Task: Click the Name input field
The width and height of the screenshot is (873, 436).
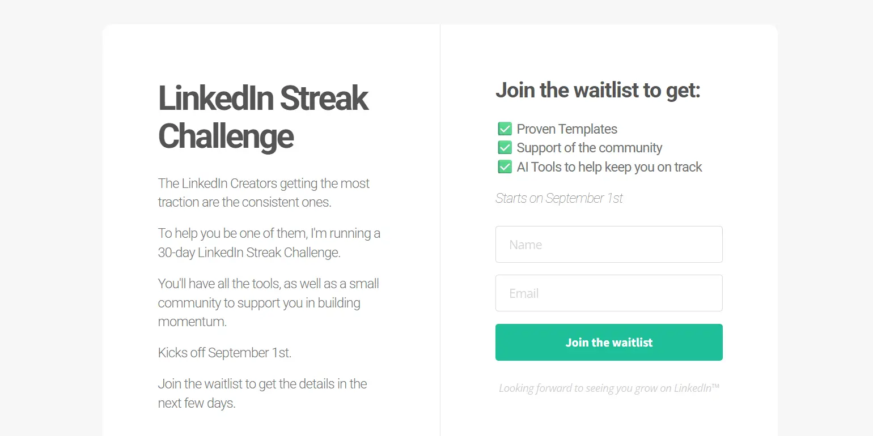Action: [609, 245]
